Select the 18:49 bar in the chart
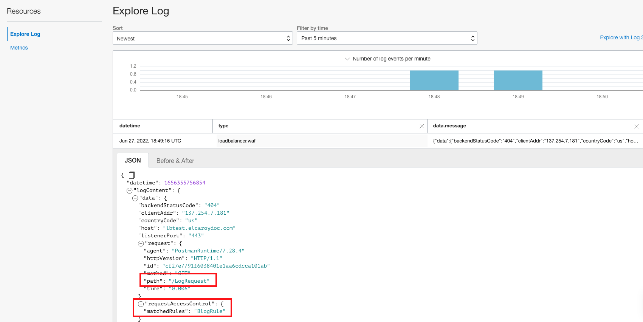Image resolution: width=643 pixels, height=322 pixels. point(518,80)
